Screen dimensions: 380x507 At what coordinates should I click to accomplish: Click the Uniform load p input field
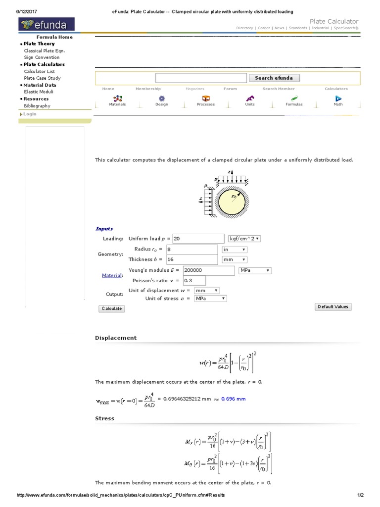coord(198,239)
